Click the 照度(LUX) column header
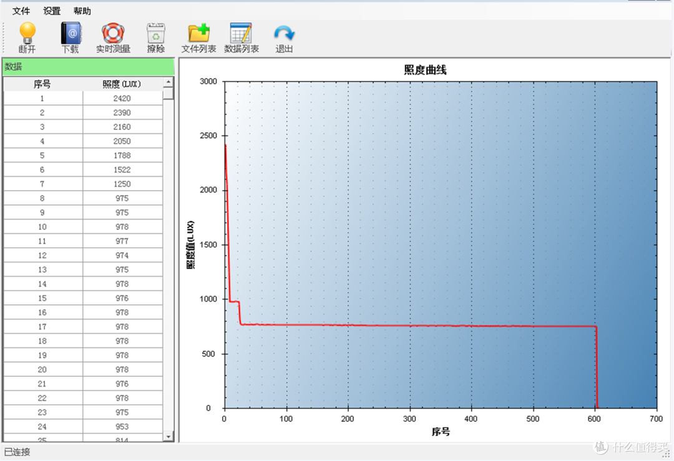 click(122, 84)
